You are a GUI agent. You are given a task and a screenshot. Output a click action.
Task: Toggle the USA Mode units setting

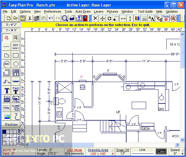(74, 150)
